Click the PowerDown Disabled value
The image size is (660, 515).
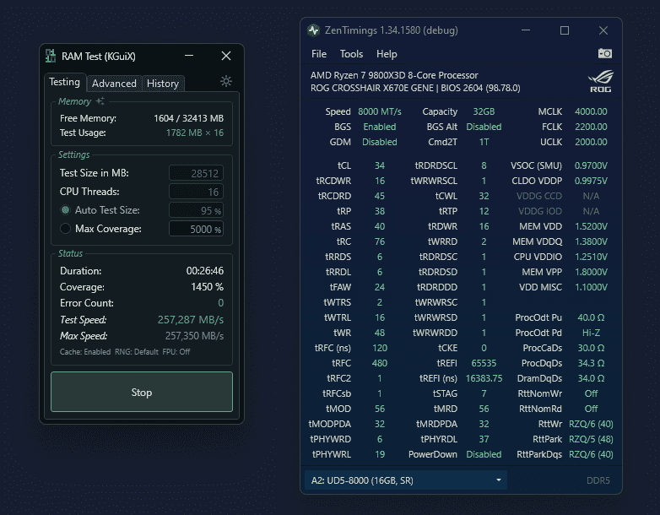(484, 454)
